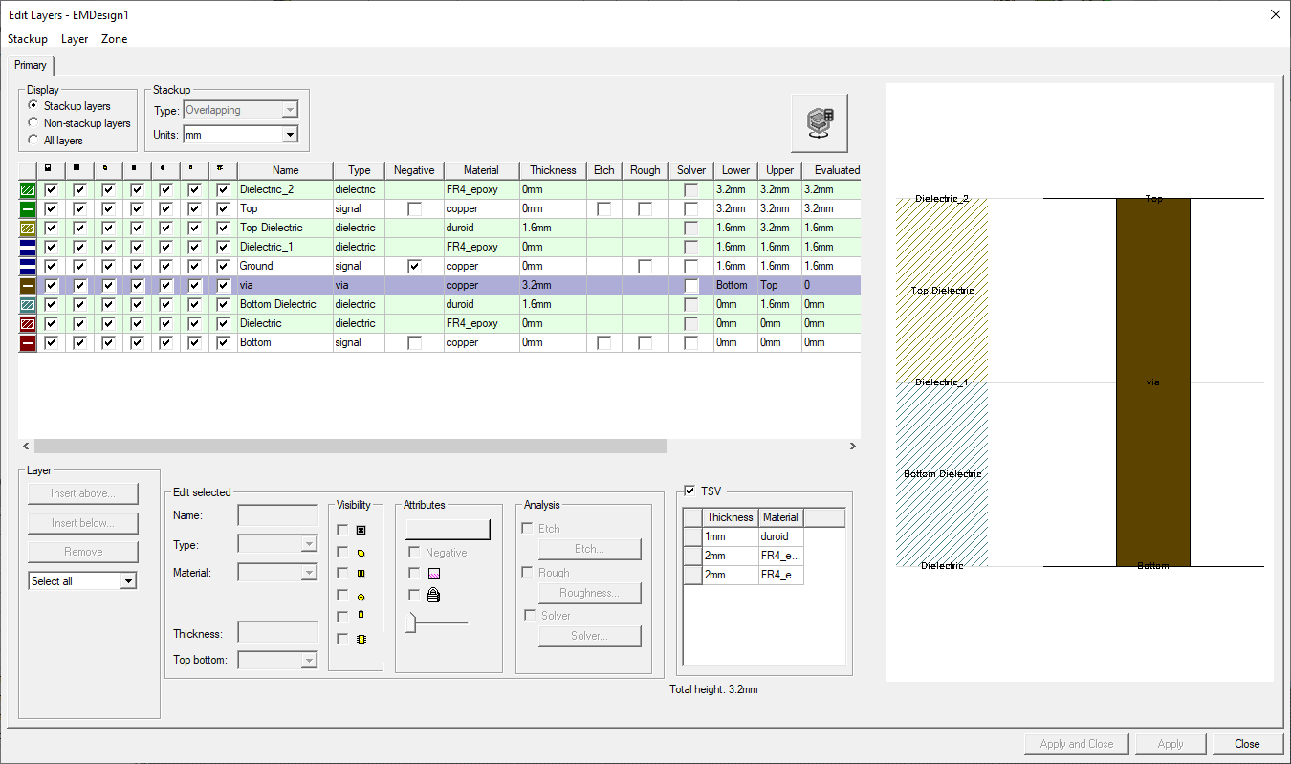
Task: Open the Units dropdown showing mm
Action: 290,134
